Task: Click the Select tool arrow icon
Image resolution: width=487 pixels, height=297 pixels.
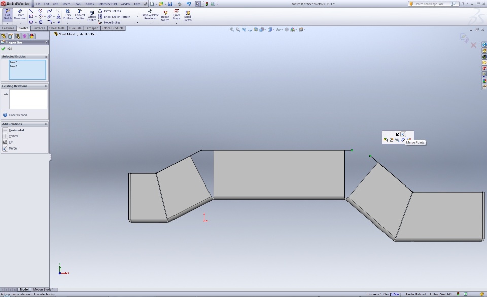Action: (x=197, y=4)
